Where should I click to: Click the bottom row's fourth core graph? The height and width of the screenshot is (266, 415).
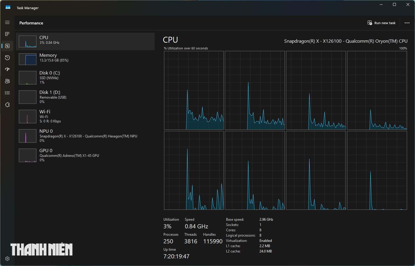(x=377, y=170)
